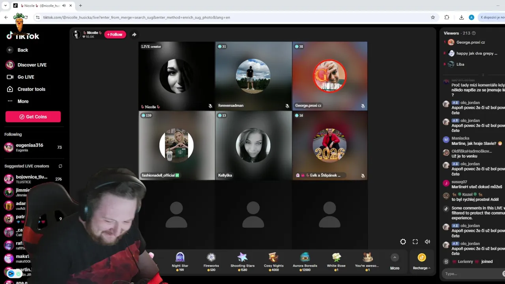Click muted mic icon on Evík tile
The width and height of the screenshot is (505, 284).
click(363, 176)
